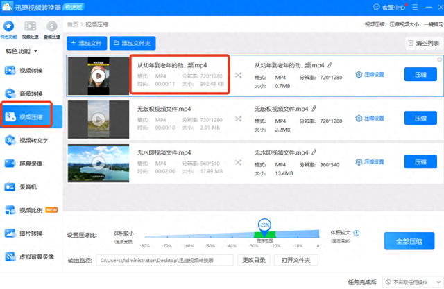
Task: Click the 0.7MB output size value
Action: coord(282,86)
